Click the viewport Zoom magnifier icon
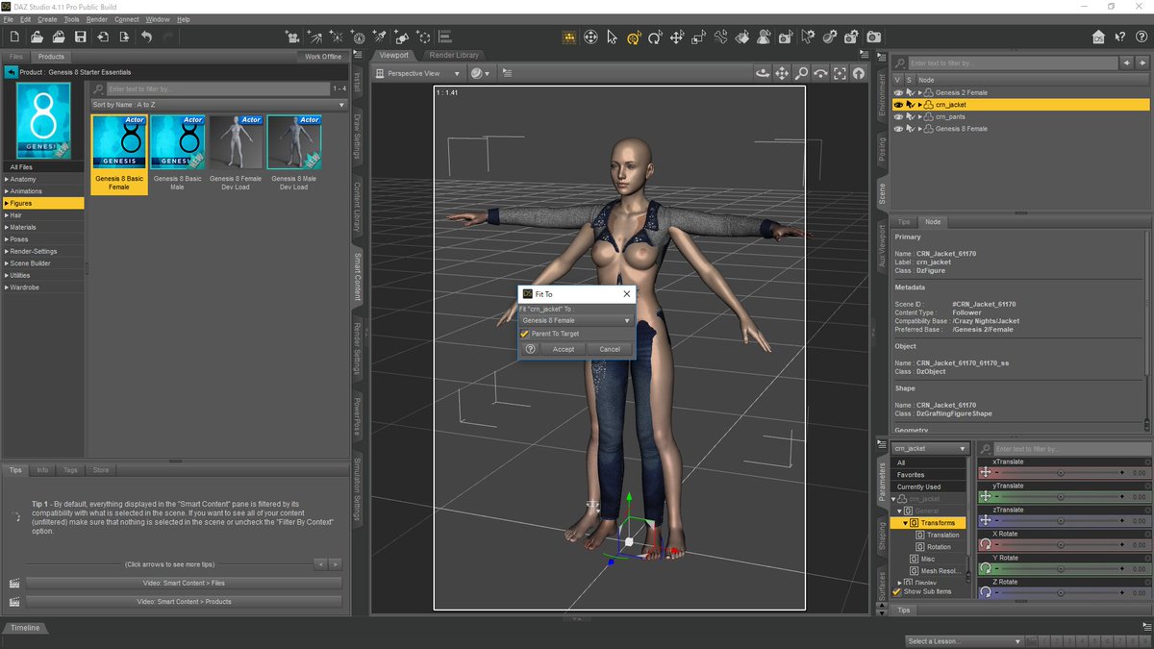The width and height of the screenshot is (1154, 649). [x=801, y=73]
